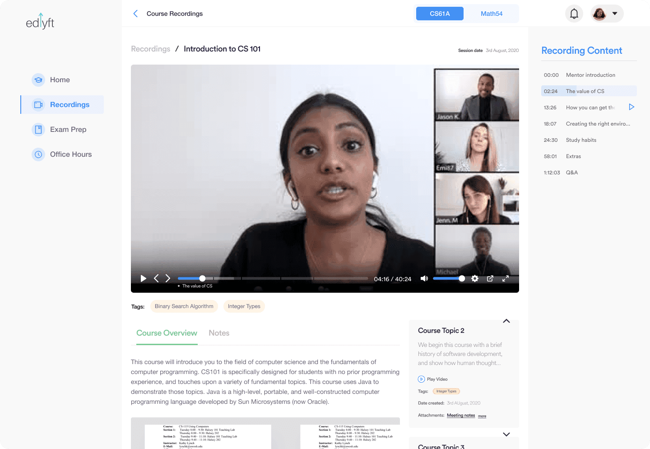This screenshot has height=449, width=650.
Task: Navigate to Exam Prep page
Action: pos(68,130)
